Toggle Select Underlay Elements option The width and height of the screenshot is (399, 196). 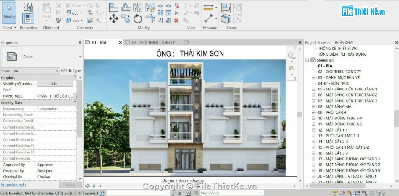(343, 193)
